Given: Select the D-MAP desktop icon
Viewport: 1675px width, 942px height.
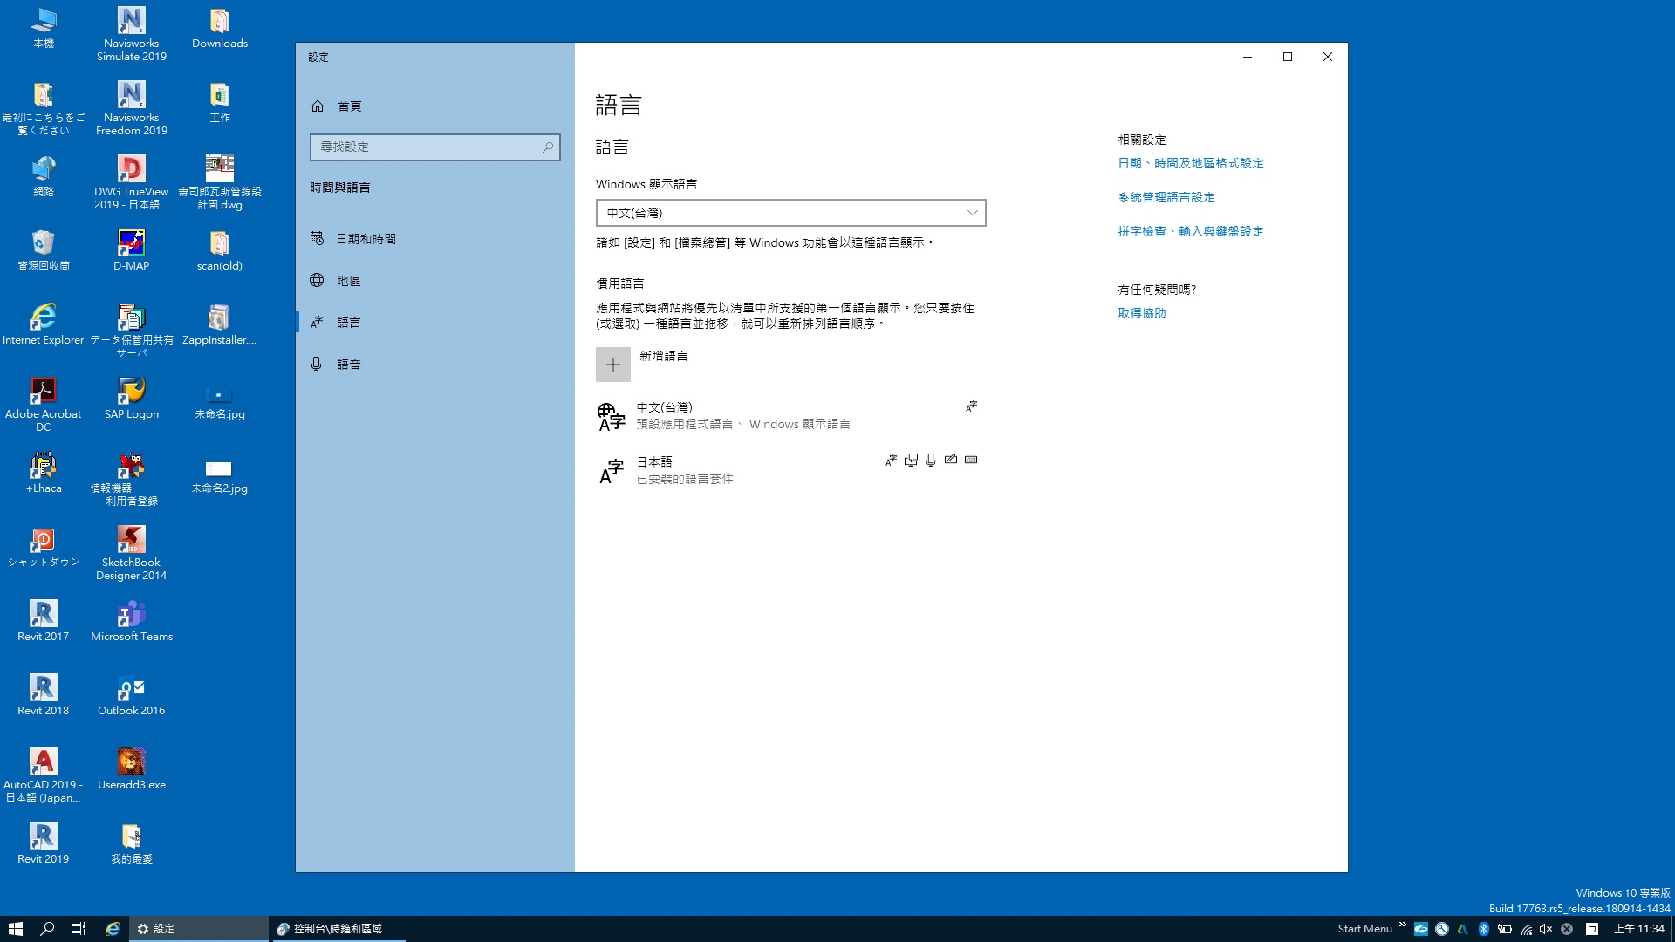Looking at the screenshot, I should 132,250.
